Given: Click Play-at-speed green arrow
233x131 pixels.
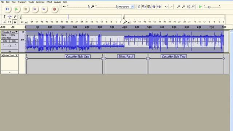Looking at the screenshot, I should coord(200,7).
